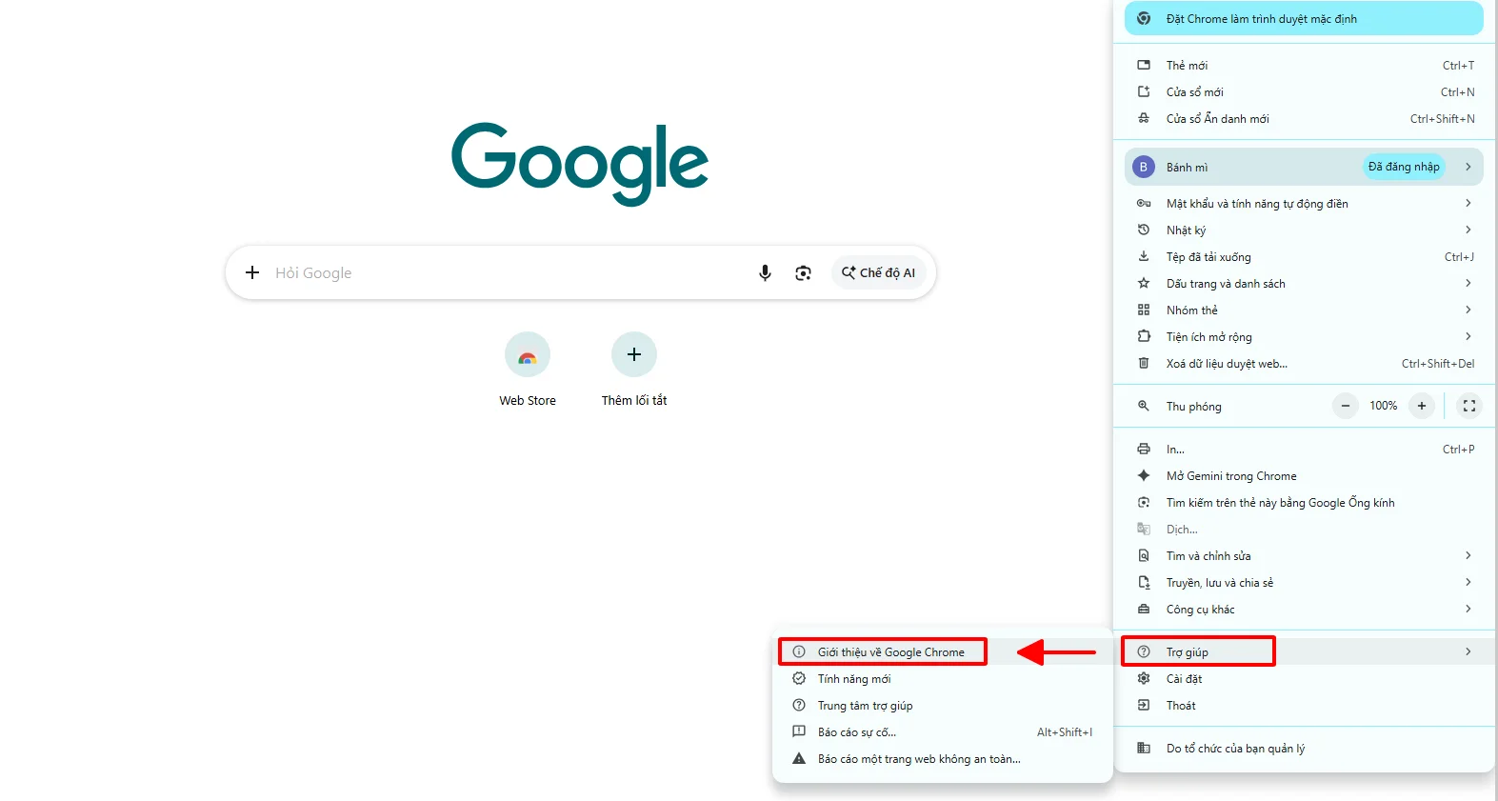This screenshot has width=1498, height=801.
Task: Expand the Bánh mì profile submenu arrow
Action: click(x=1468, y=167)
